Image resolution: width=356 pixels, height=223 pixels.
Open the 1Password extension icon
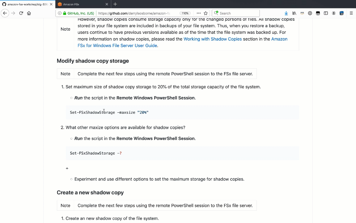tap(310, 13)
